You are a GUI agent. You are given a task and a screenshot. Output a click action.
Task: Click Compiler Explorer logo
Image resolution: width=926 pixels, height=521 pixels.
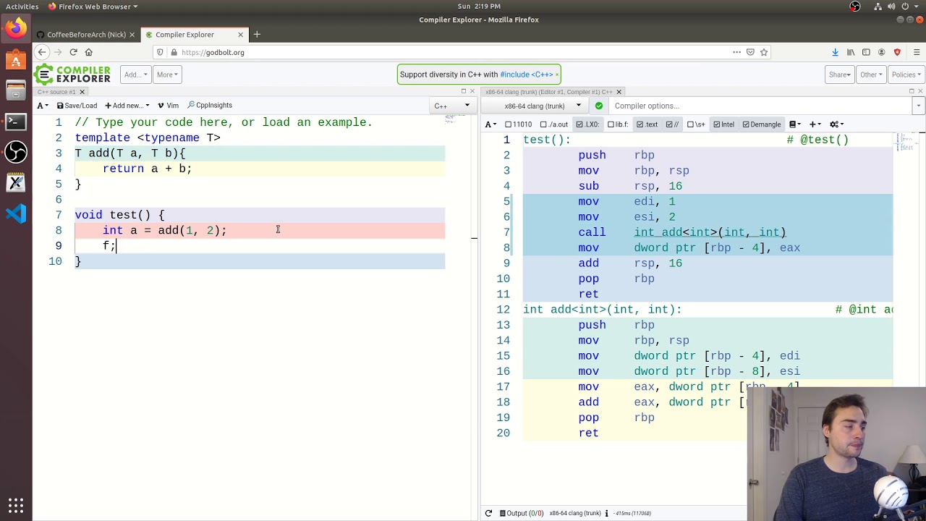tap(72, 75)
